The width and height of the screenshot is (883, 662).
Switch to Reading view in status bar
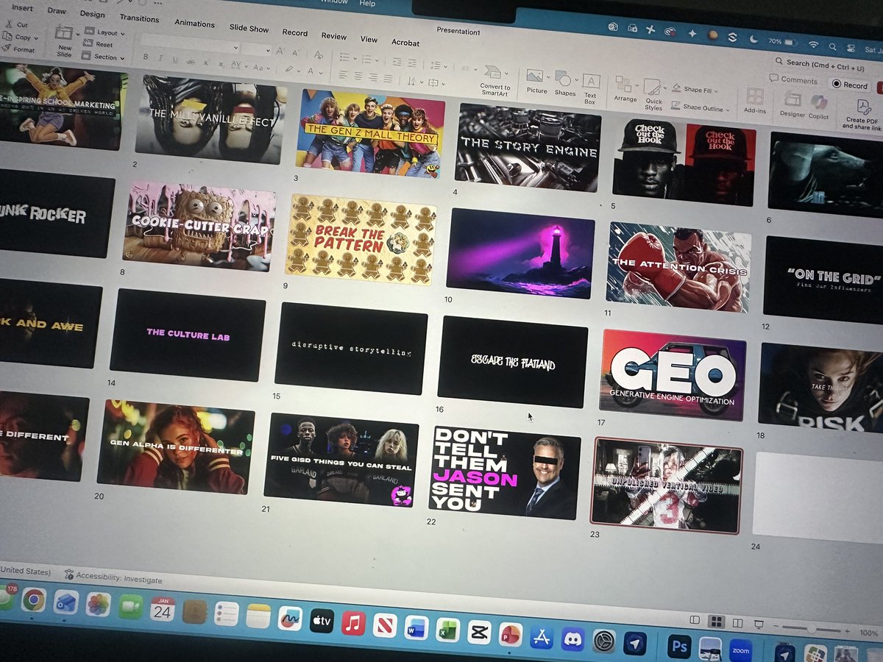coord(738,623)
